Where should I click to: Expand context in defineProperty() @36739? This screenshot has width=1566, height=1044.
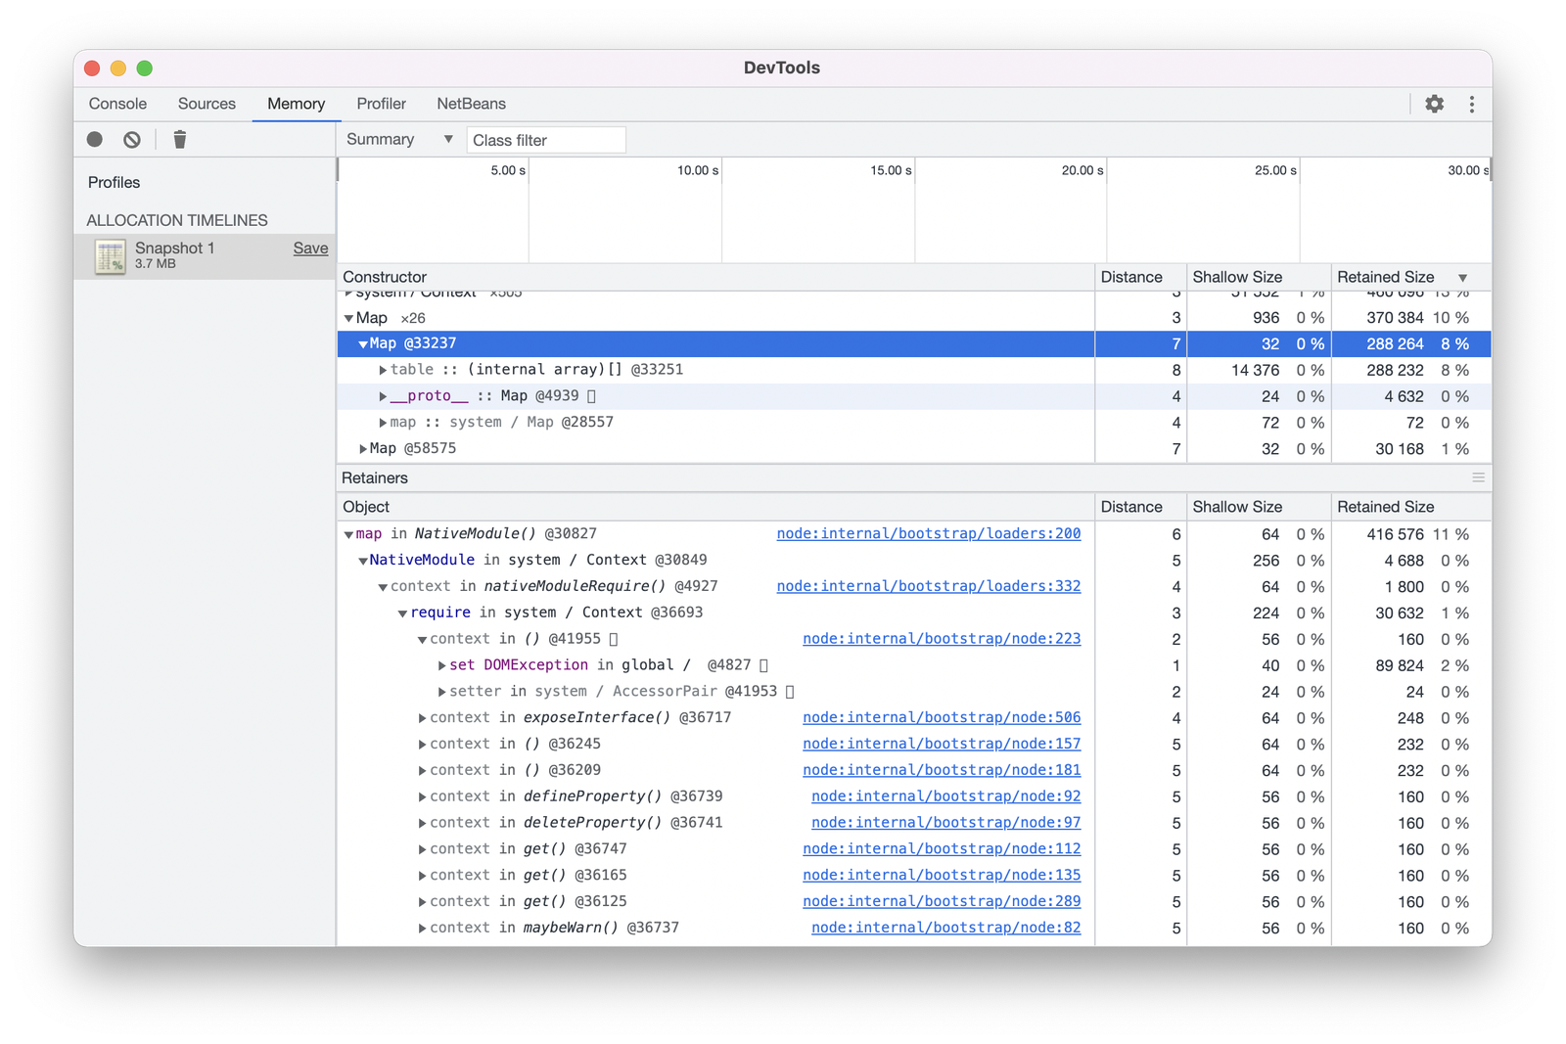click(422, 797)
